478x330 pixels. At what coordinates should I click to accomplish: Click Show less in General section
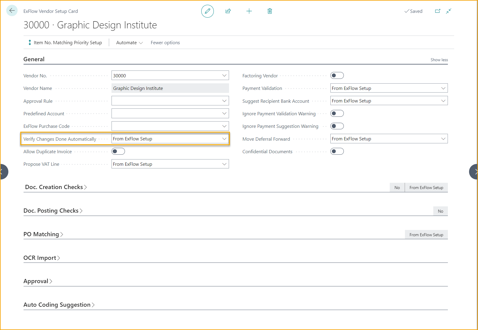pyautogui.click(x=439, y=60)
